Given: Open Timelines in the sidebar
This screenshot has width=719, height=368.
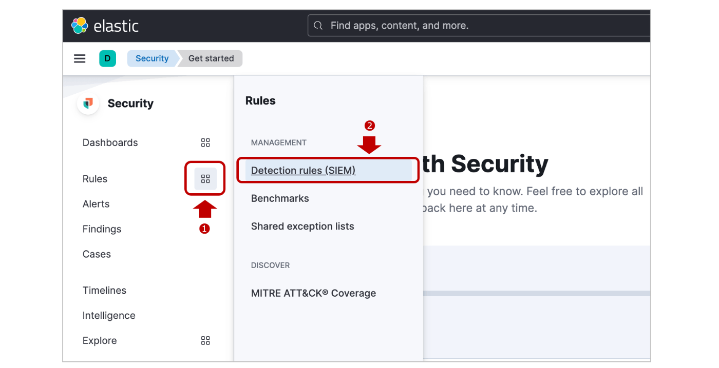Looking at the screenshot, I should 104,291.
